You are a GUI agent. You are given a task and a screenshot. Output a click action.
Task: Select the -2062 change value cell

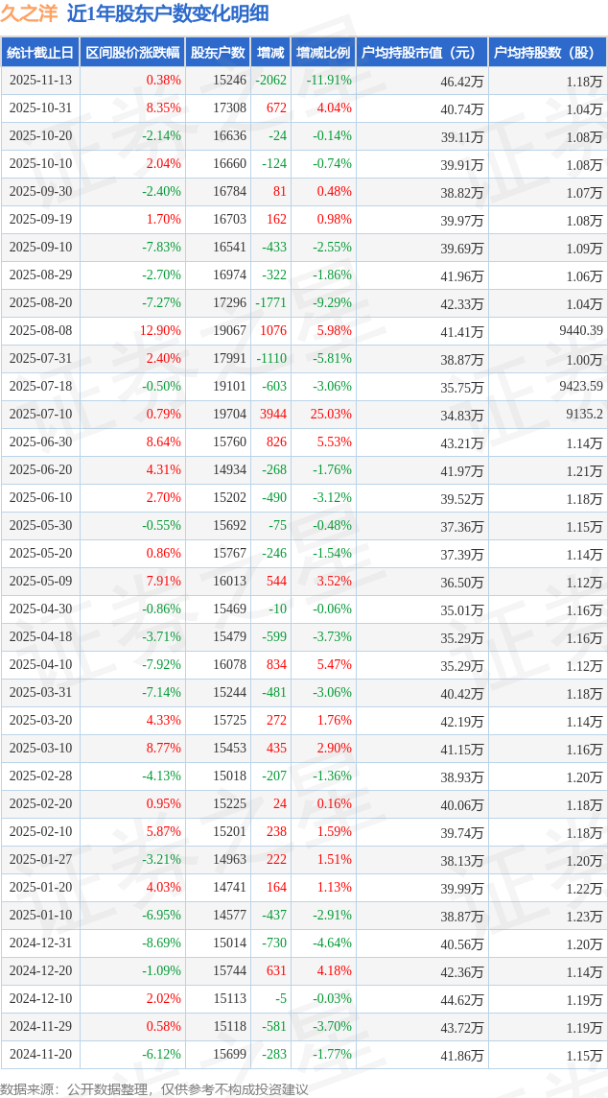(270, 81)
